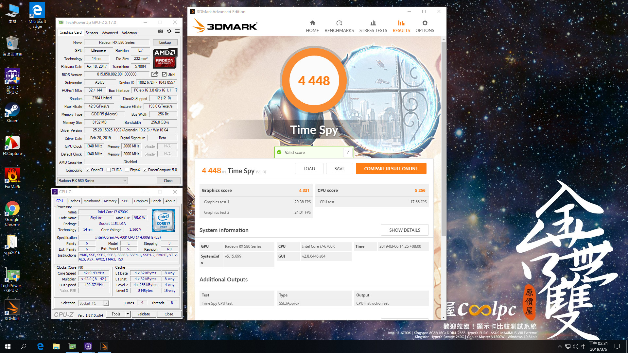Click COMPARE RESULT ONLINE button
The width and height of the screenshot is (628, 353).
pos(391,169)
